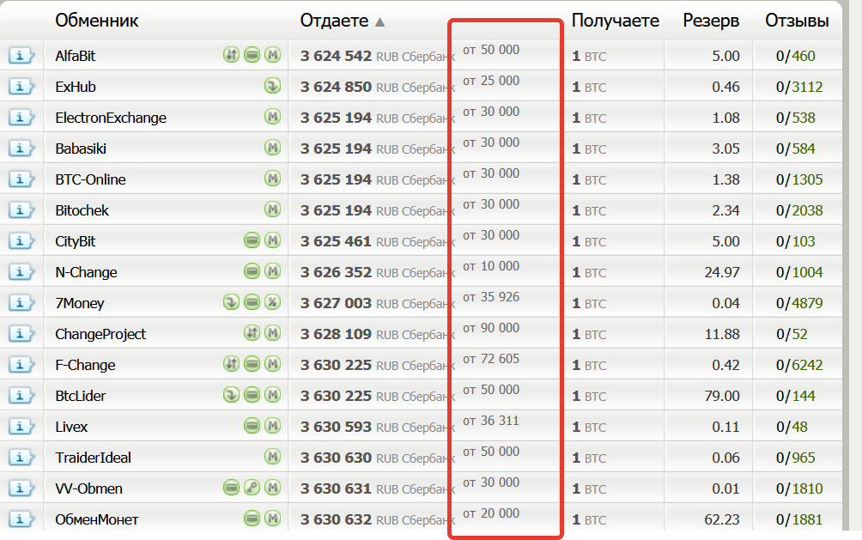Click the key icon next to VV-Obmen
This screenshot has width=862, height=540.
click(x=251, y=488)
